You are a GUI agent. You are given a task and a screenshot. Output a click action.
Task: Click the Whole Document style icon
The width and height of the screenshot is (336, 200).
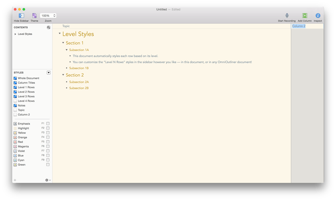(x=15, y=78)
